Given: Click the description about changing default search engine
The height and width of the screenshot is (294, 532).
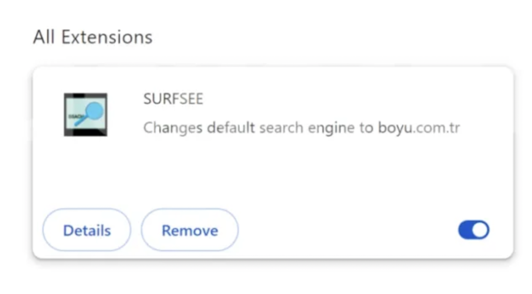Looking at the screenshot, I should pyautogui.click(x=301, y=128).
